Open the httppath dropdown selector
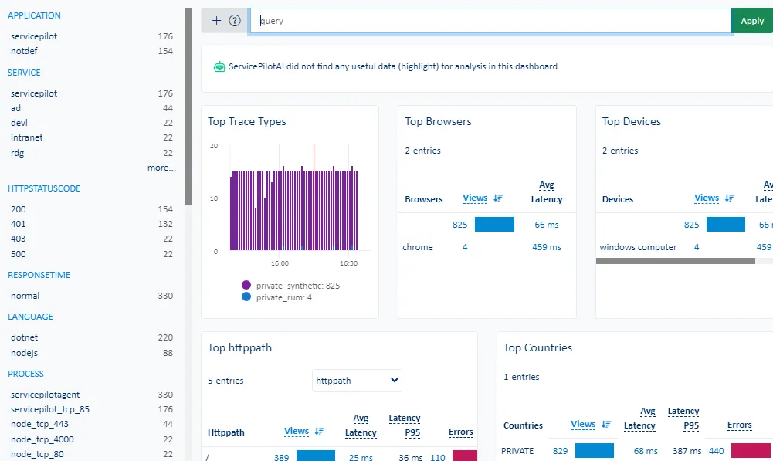773x461 pixels. [357, 380]
